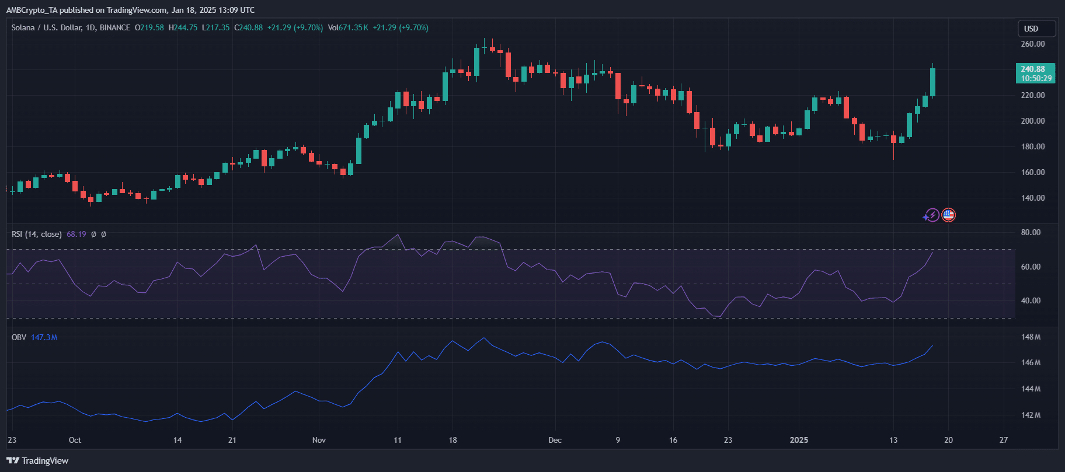Select the RSI (14, close) indicator label
The height and width of the screenshot is (472, 1065).
pos(36,235)
